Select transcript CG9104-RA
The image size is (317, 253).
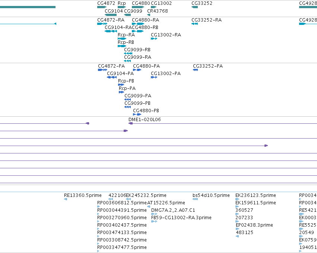click(111, 31)
